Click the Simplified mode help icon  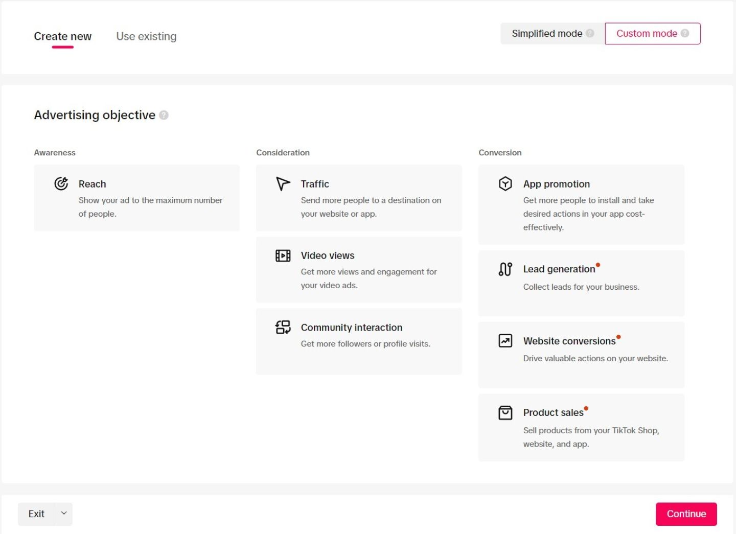590,33
